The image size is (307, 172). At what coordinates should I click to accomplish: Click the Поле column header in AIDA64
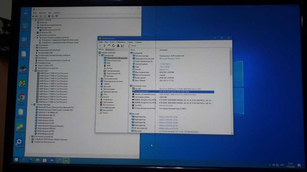click(133, 50)
